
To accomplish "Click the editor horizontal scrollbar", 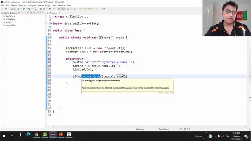I will pyautogui.click(x=149, y=126).
